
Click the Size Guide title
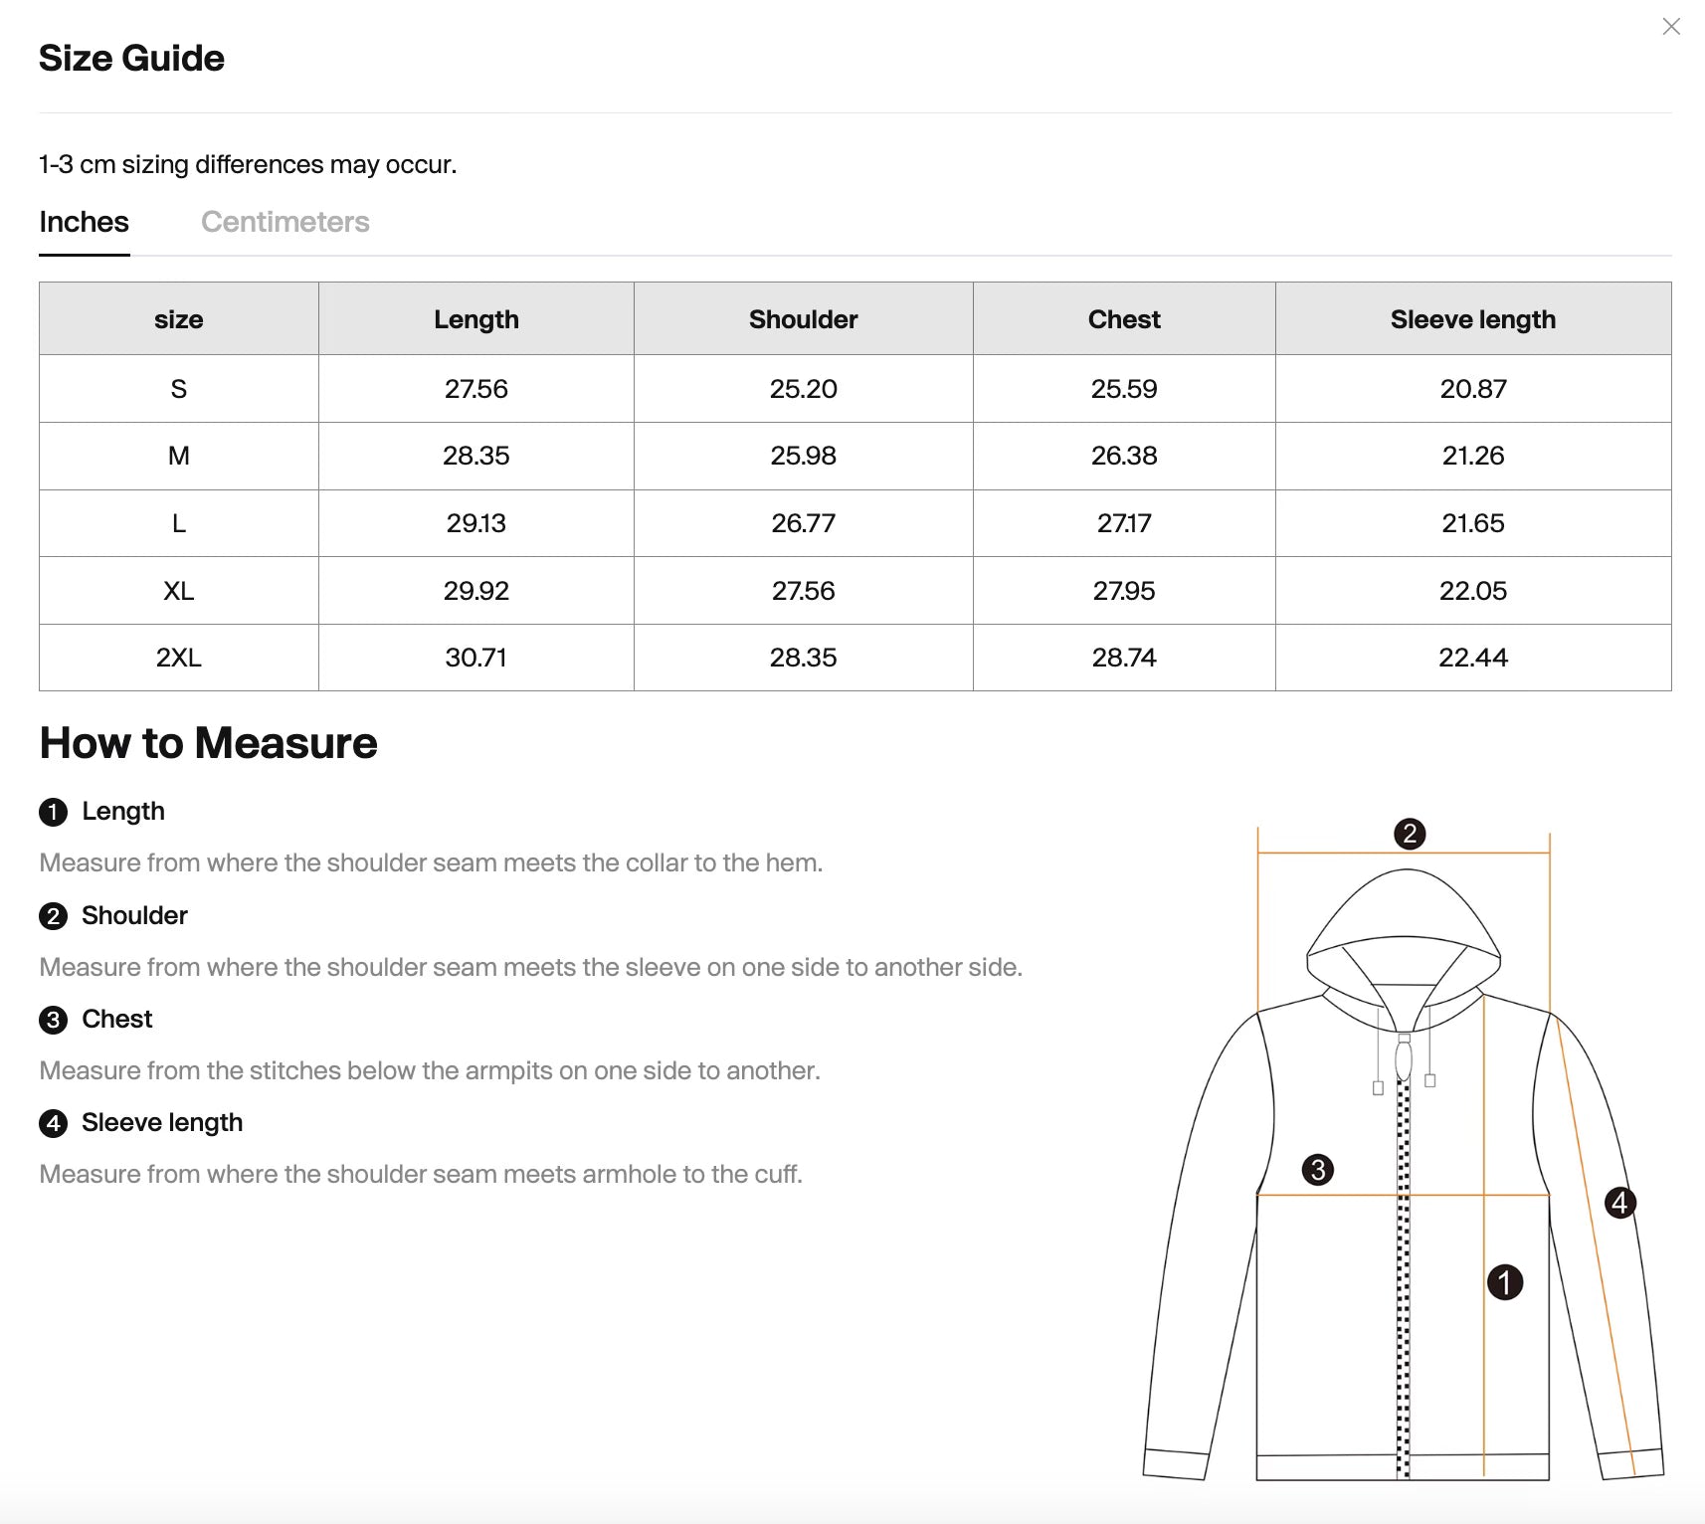point(131,58)
